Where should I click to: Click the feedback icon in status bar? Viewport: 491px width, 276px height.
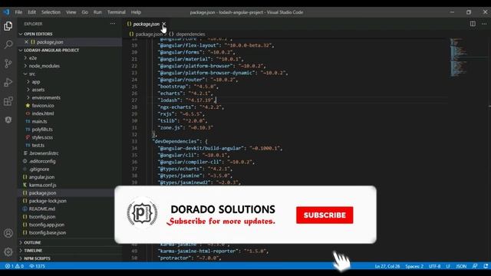(x=475, y=266)
